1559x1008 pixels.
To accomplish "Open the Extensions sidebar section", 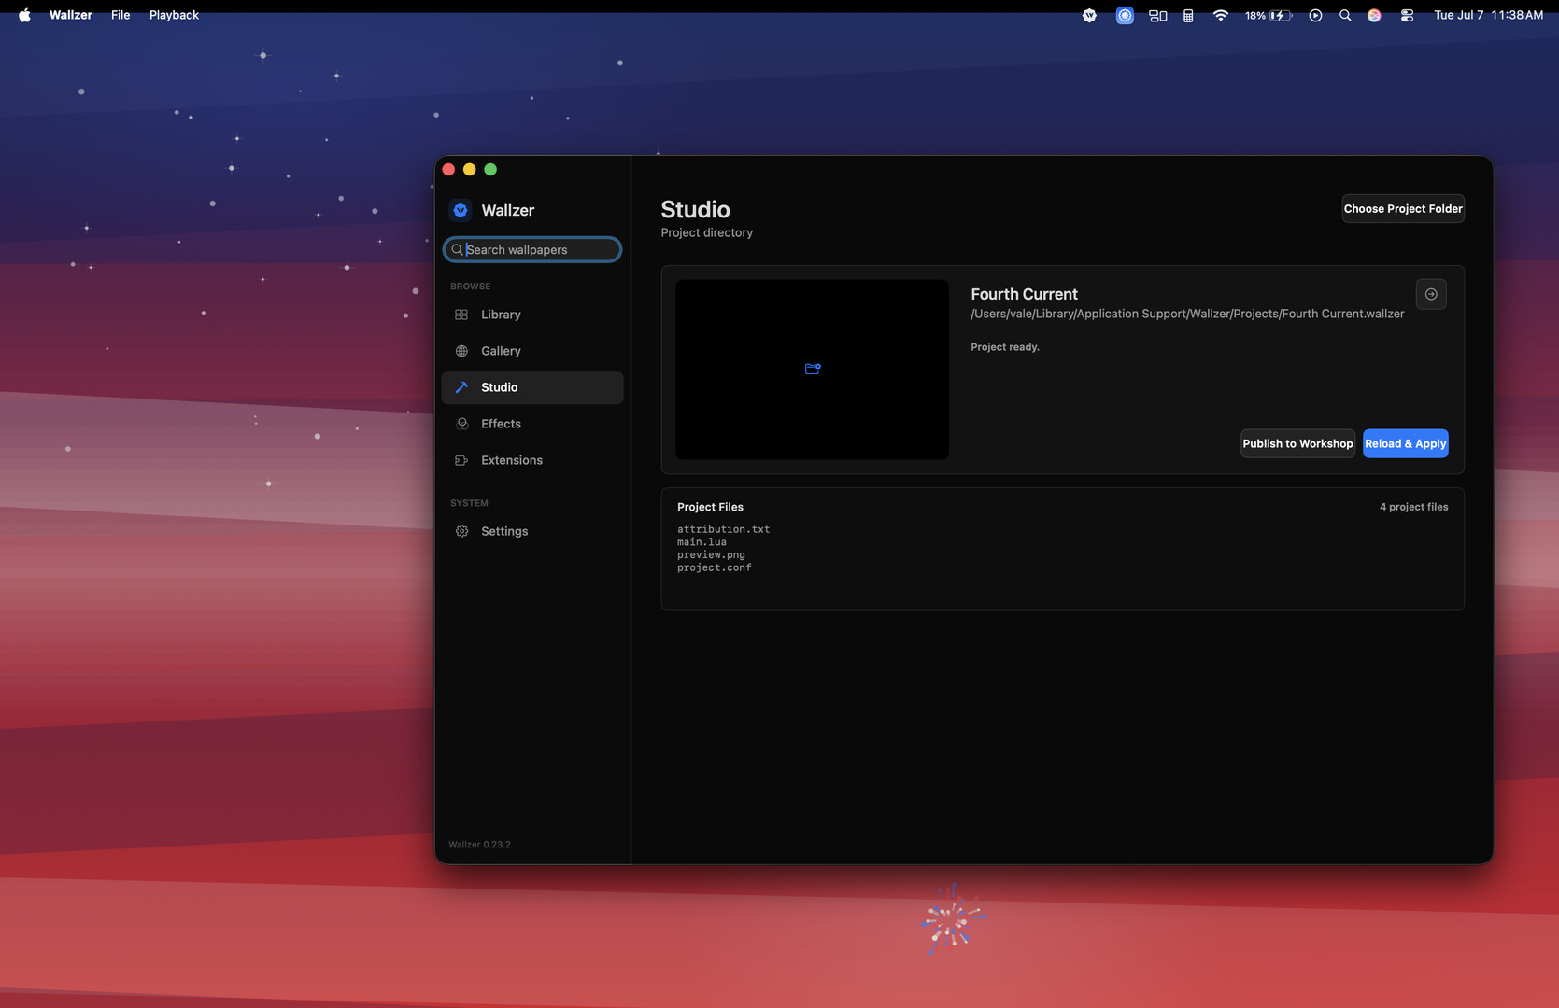I will pos(531,460).
